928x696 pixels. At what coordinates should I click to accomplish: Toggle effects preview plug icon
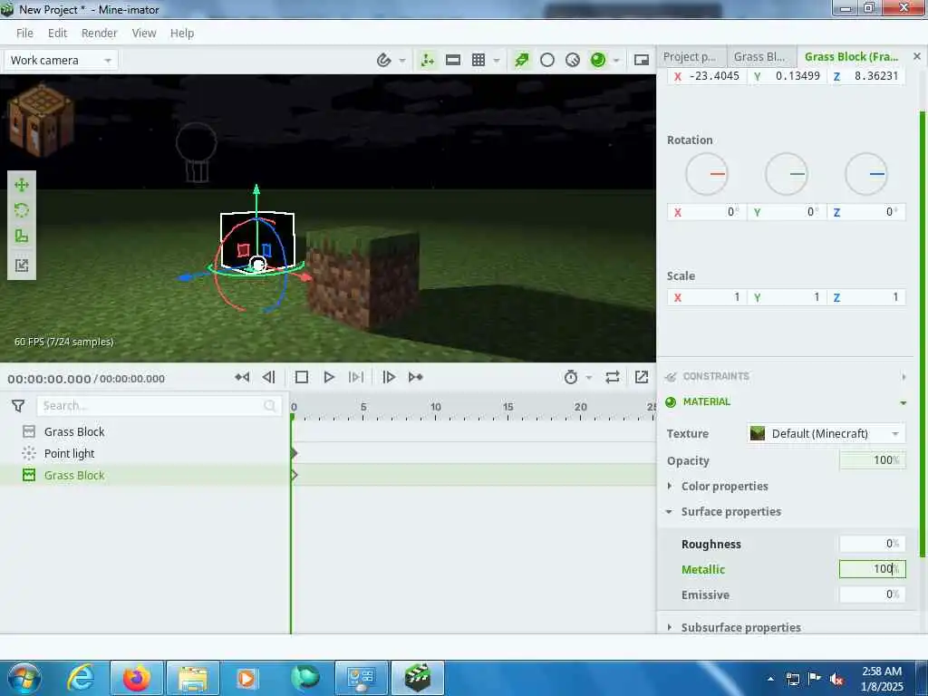click(x=521, y=60)
